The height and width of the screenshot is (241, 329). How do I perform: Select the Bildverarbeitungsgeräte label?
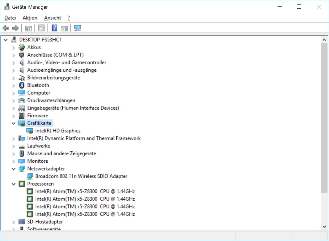[53, 78]
